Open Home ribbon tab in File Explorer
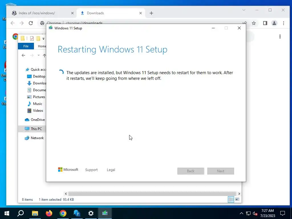 (42, 46)
